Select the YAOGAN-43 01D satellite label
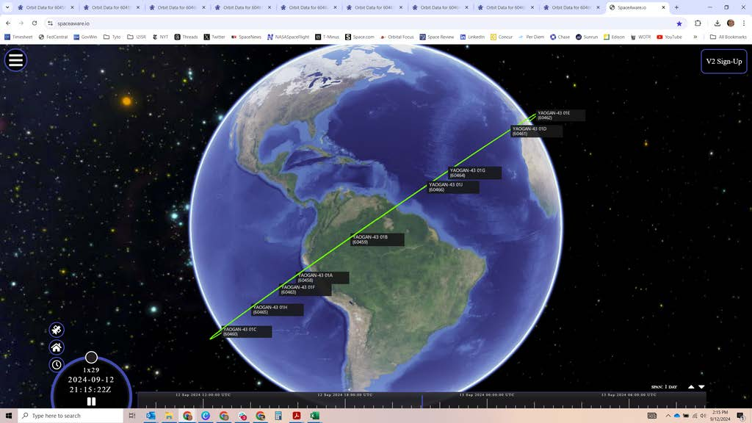 click(x=536, y=131)
